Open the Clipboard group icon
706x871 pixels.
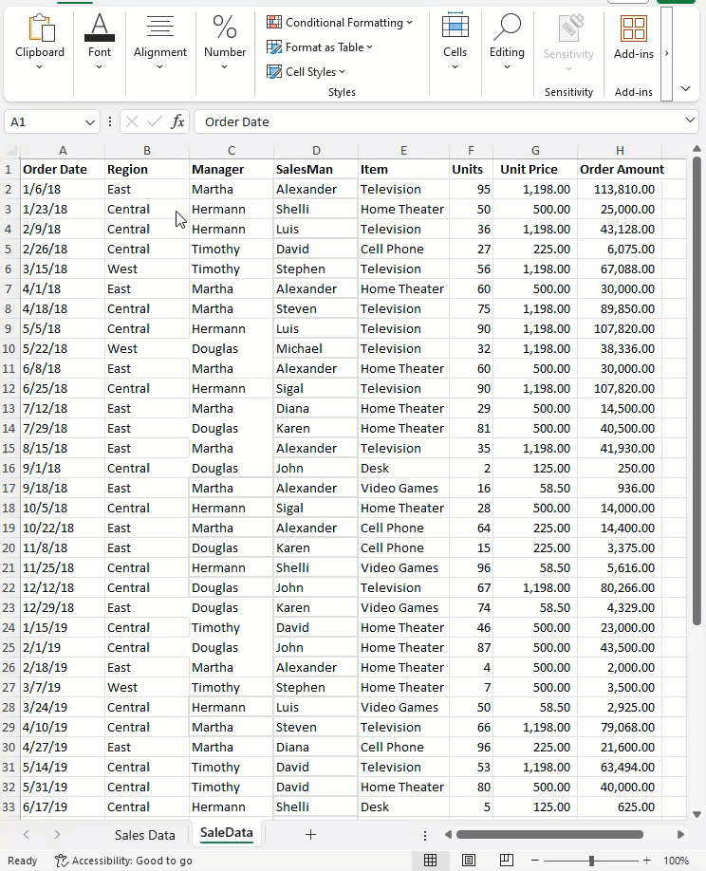click(x=42, y=28)
